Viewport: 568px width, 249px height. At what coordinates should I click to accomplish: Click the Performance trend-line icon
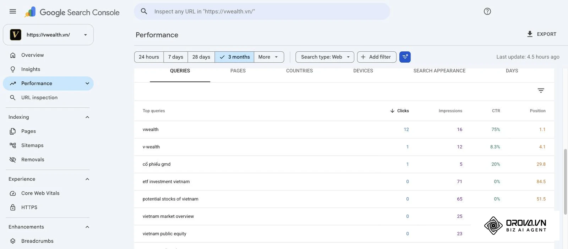pos(13,84)
